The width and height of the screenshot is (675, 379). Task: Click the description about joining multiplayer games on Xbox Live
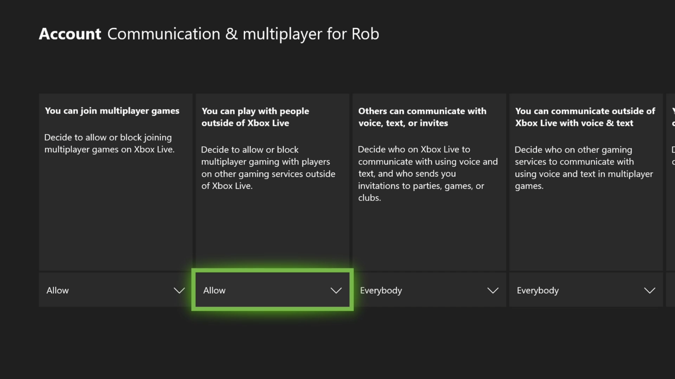[109, 143]
